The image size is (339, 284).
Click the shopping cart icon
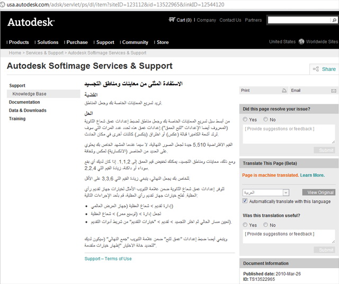click(x=172, y=20)
